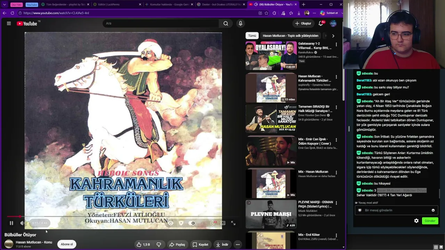Open the browser profile avatar
The width and height of the screenshot is (445, 250).
pyautogui.click(x=306, y=13)
